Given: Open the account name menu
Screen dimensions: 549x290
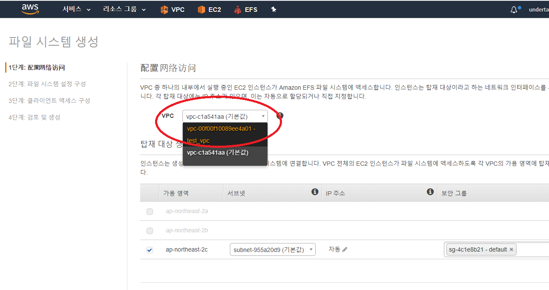Looking at the screenshot, I should coord(539,9).
